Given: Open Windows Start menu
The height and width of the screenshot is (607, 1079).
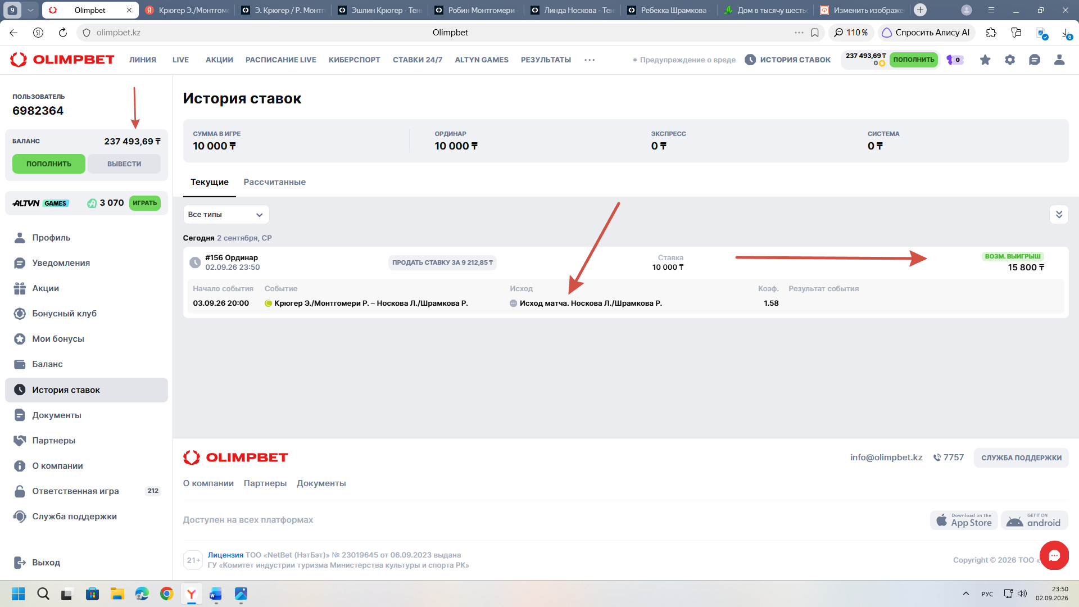Looking at the screenshot, I should 19,594.
